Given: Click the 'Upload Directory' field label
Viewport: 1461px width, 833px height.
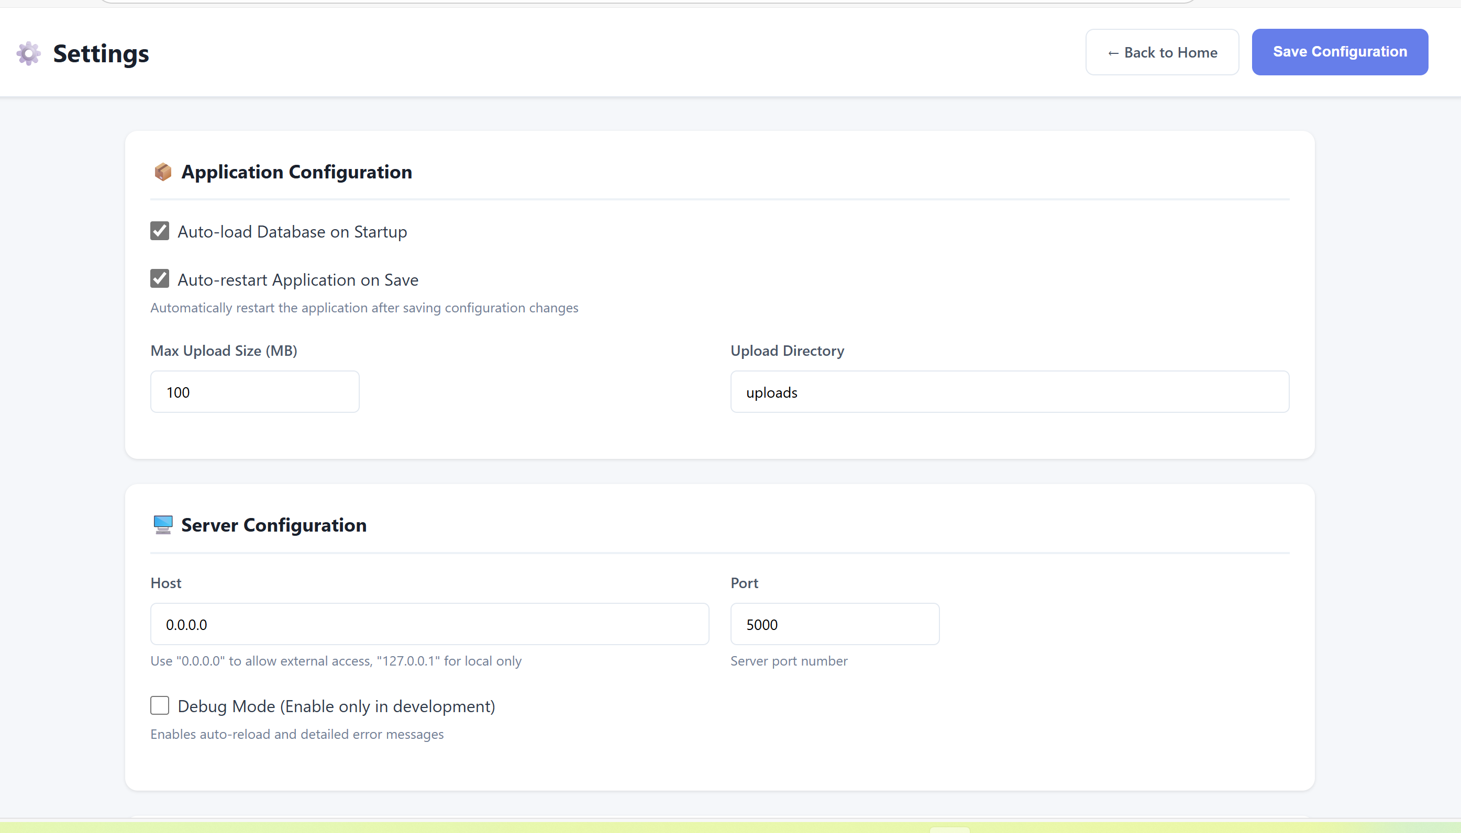Looking at the screenshot, I should pos(787,351).
